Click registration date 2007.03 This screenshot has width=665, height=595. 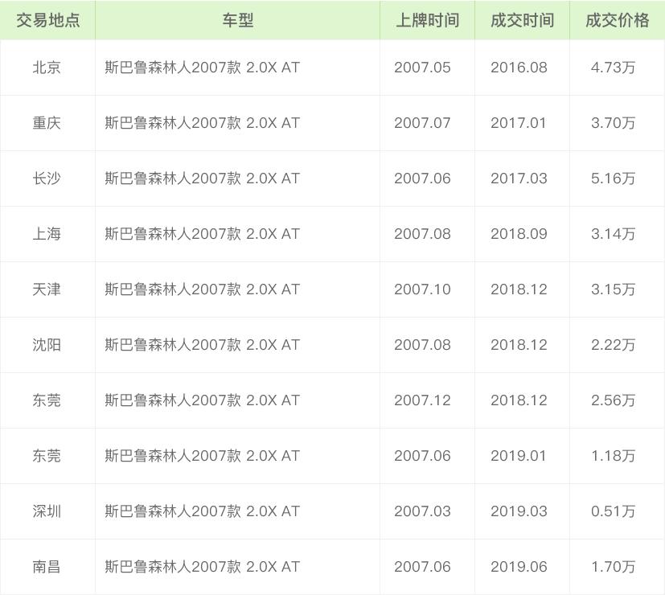[x=422, y=511]
